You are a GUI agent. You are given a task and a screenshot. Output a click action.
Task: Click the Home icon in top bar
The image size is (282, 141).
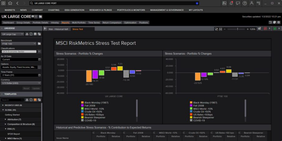click(10, 3)
